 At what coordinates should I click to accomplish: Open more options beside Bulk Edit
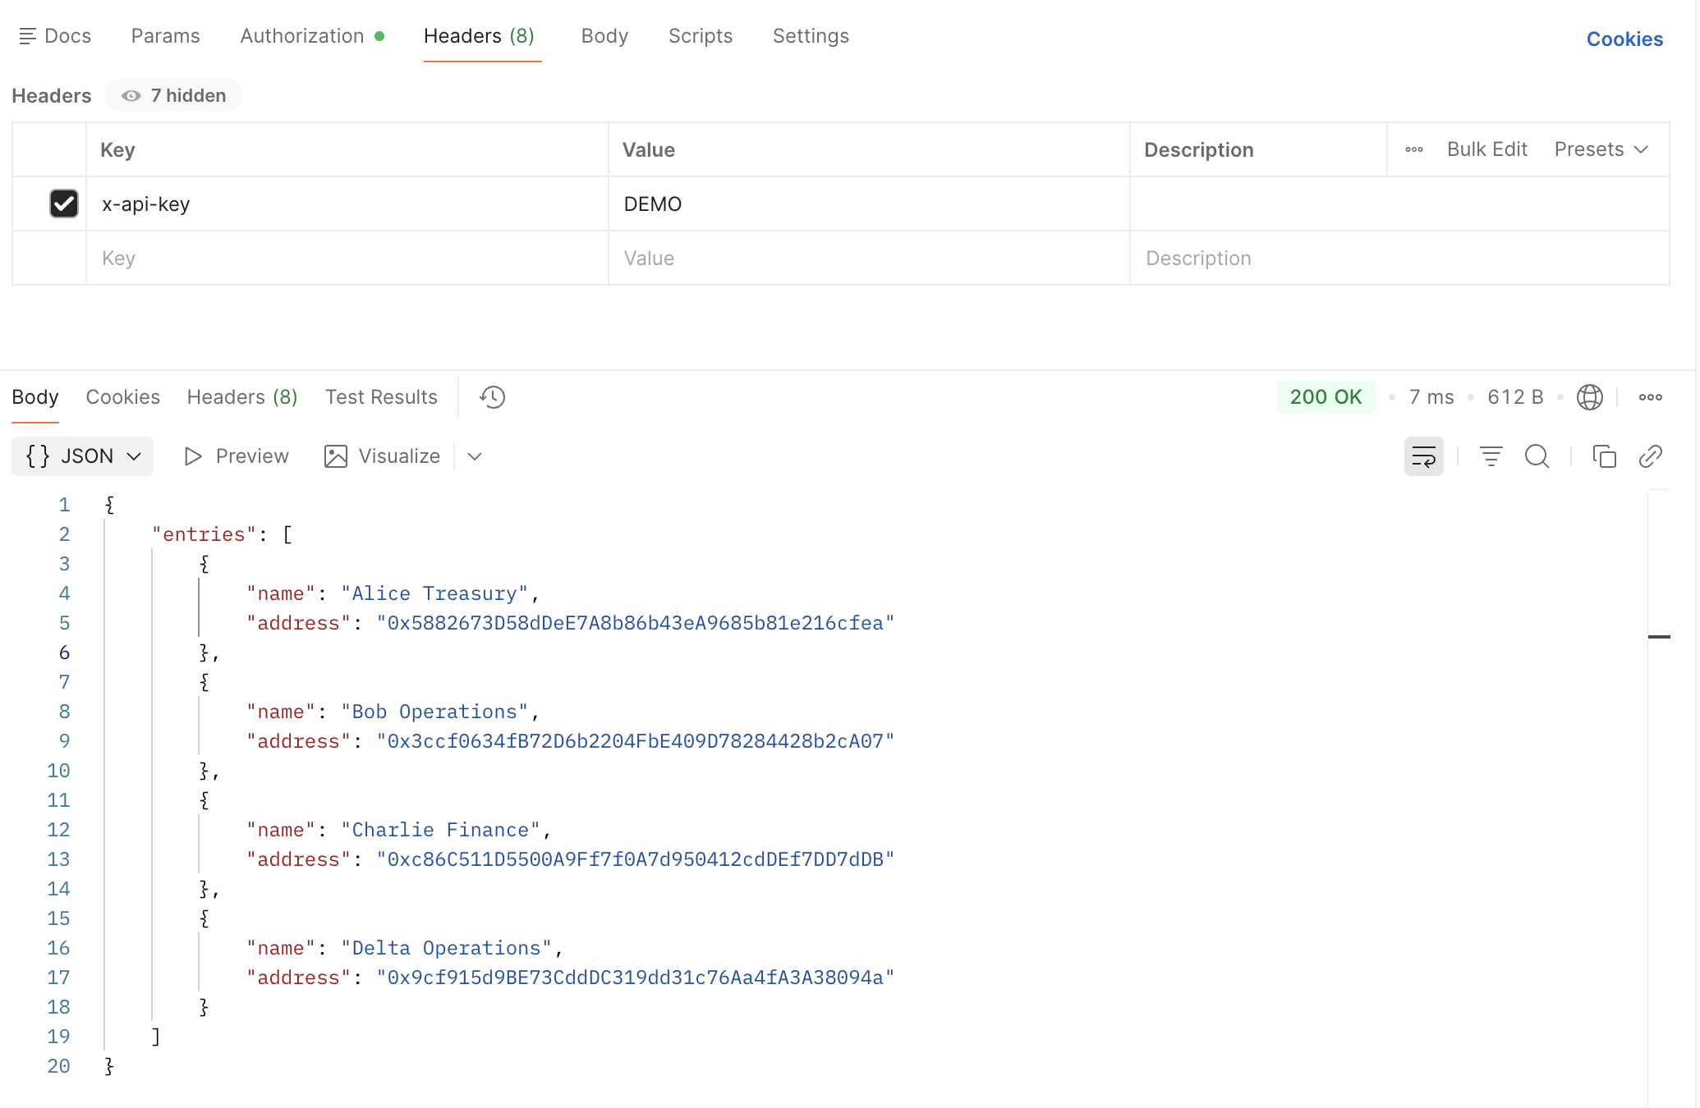(x=1413, y=149)
